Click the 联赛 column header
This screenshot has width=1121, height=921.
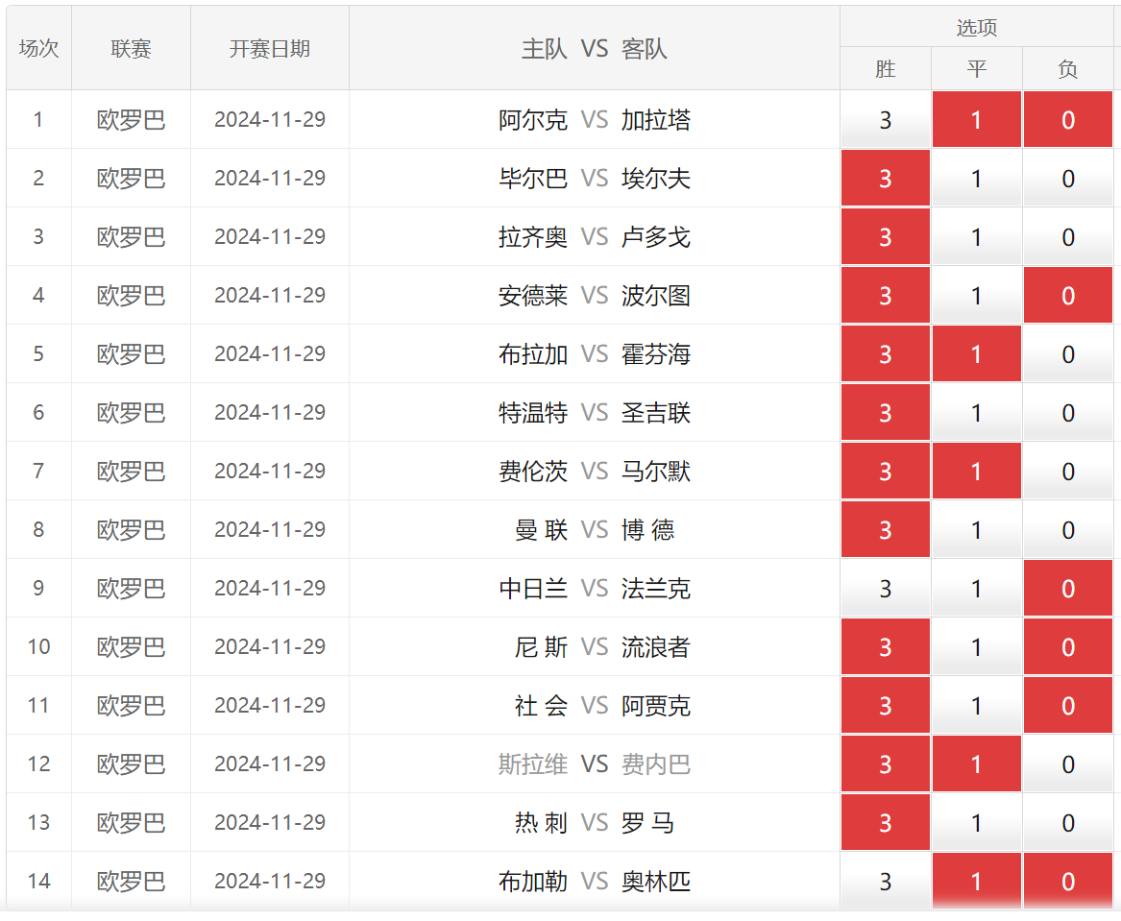coord(131,49)
